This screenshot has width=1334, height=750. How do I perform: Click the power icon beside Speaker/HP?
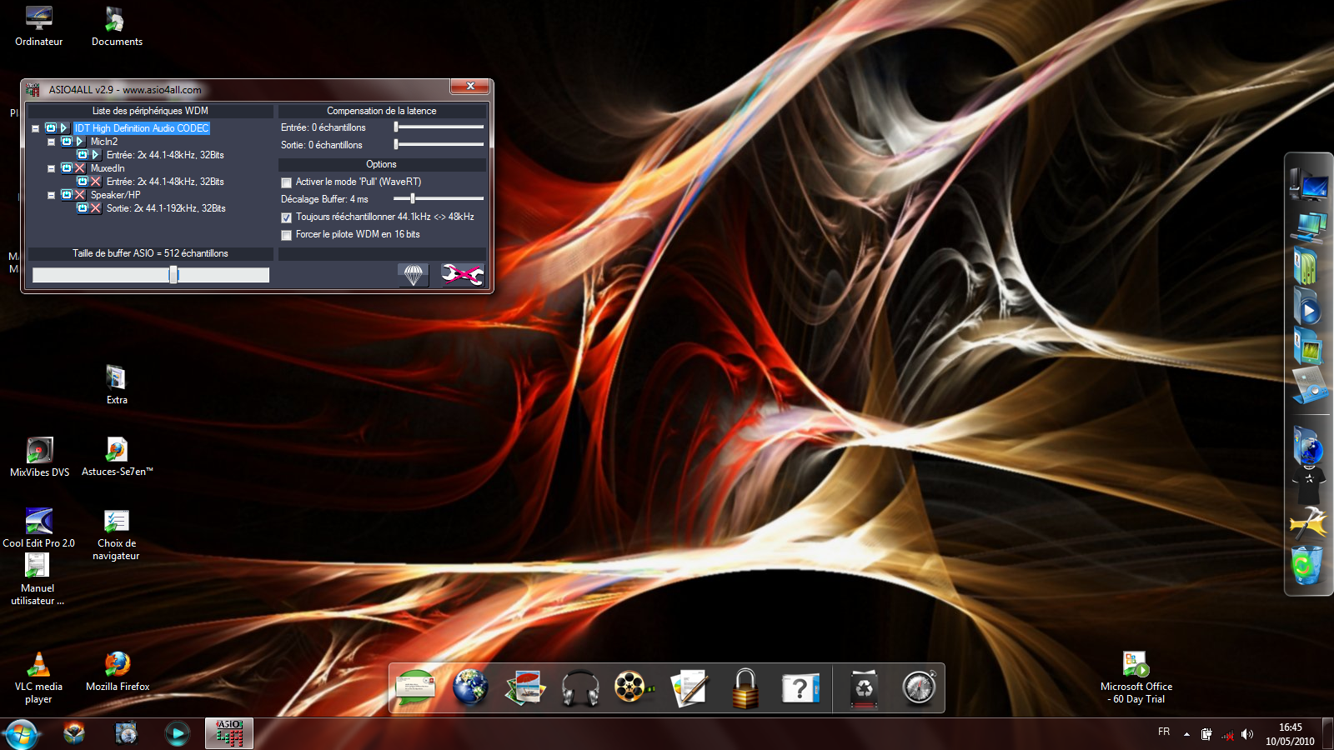[67, 195]
